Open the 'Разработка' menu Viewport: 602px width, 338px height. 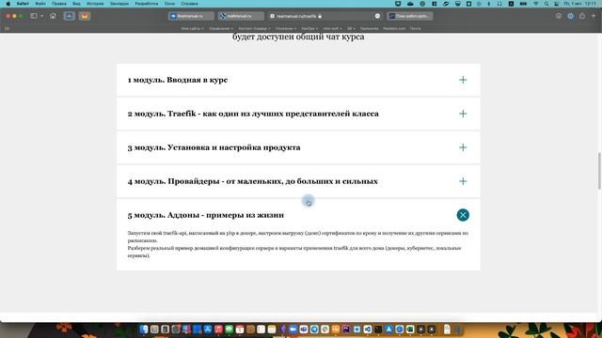point(147,4)
